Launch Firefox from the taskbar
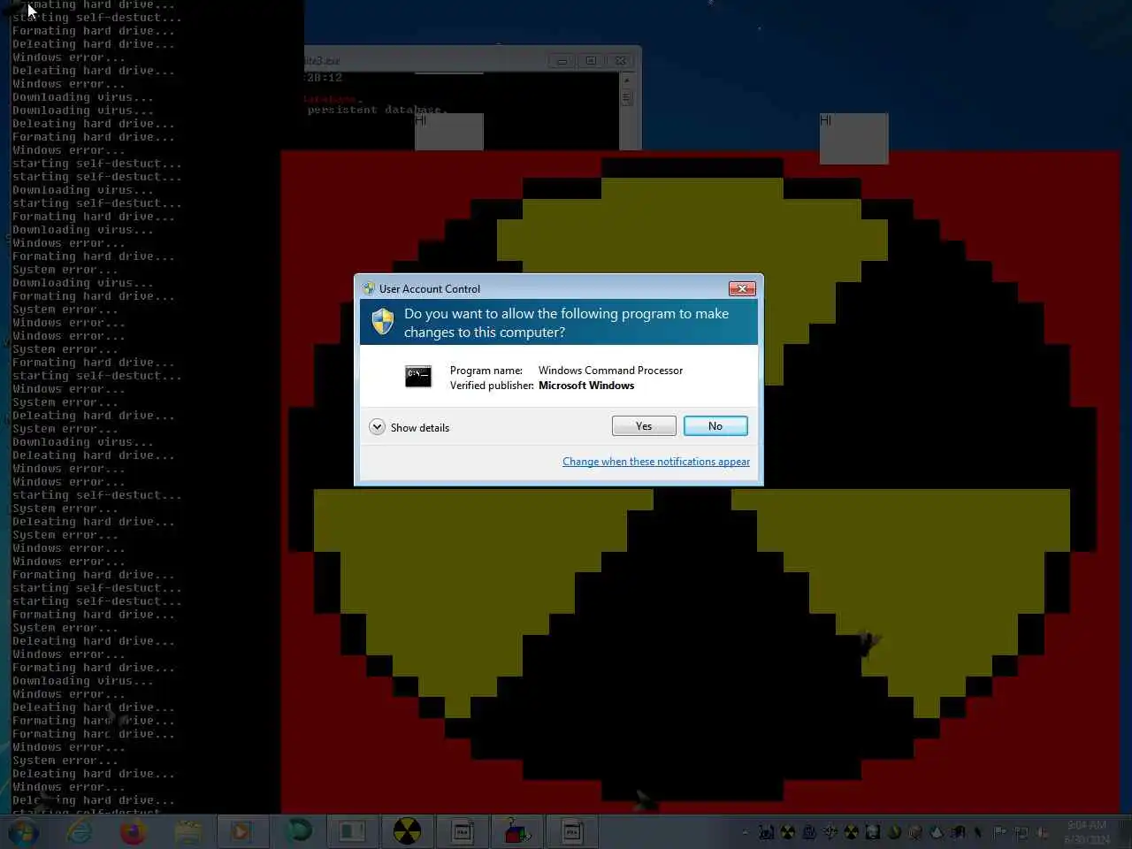This screenshot has height=849, width=1132. (134, 832)
